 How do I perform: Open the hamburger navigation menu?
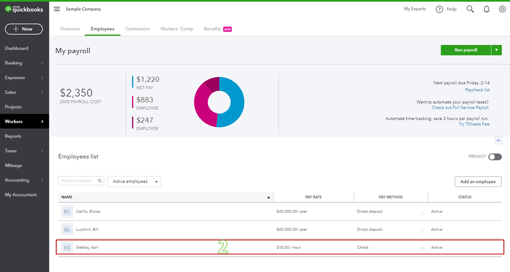[x=57, y=9]
